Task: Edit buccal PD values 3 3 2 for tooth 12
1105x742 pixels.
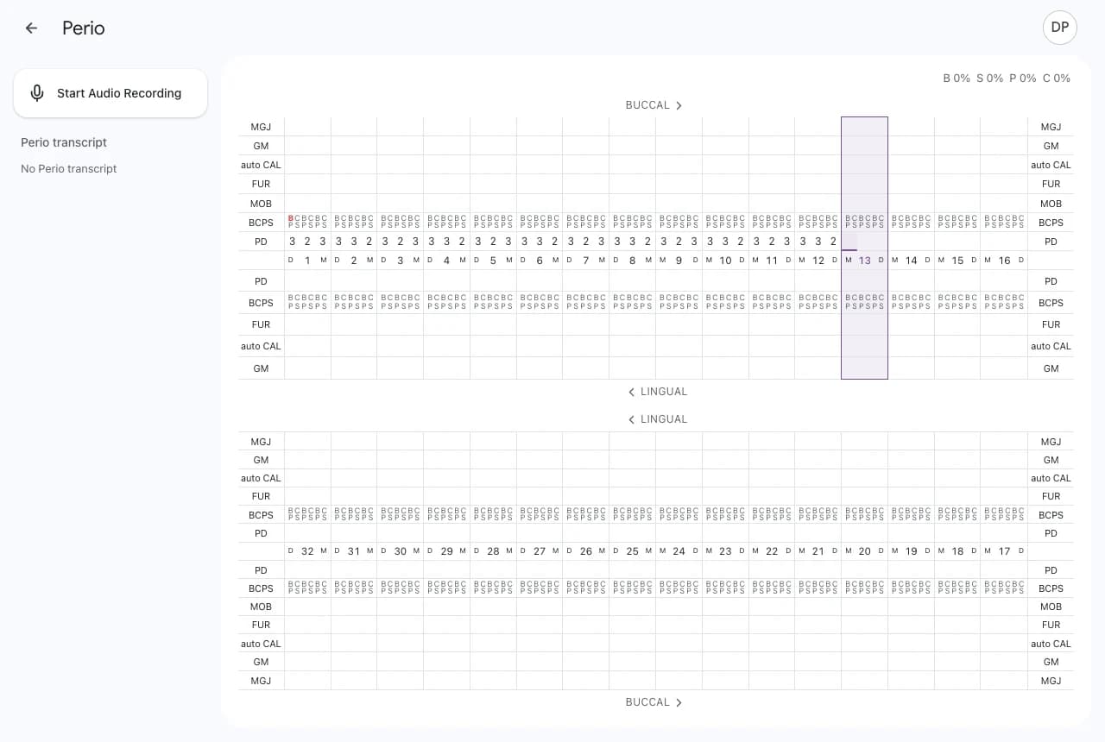Action: click(x=818, y=242)
